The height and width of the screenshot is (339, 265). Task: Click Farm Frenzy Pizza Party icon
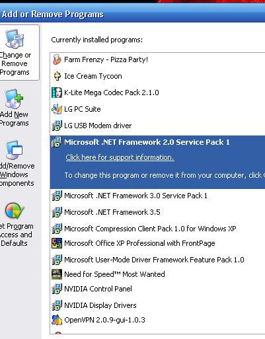pos(57,59)
